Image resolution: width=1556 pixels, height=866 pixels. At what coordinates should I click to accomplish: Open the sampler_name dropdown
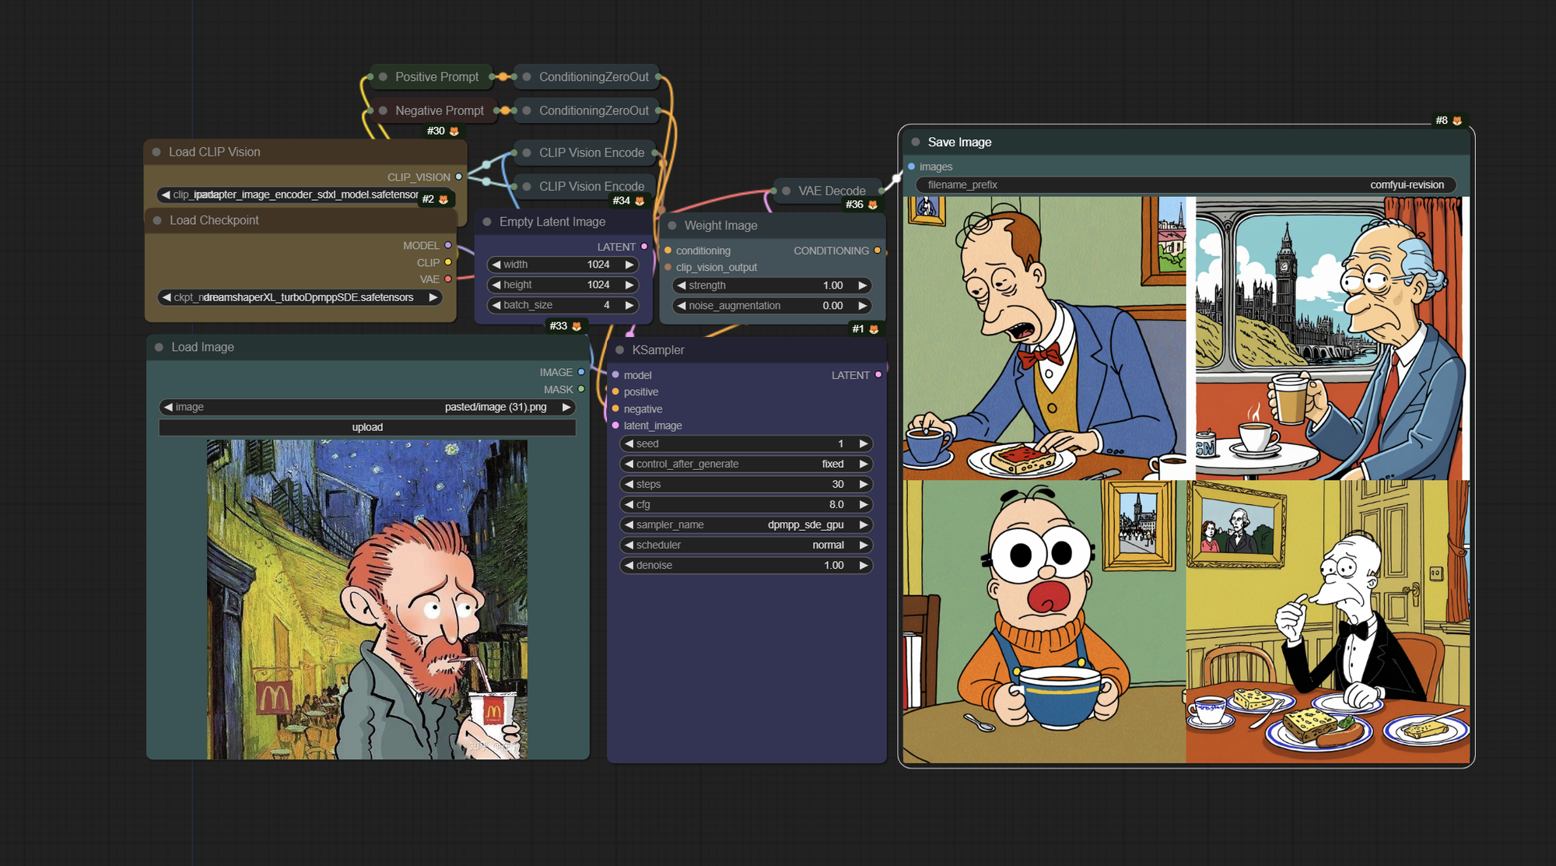pos(746,524)
